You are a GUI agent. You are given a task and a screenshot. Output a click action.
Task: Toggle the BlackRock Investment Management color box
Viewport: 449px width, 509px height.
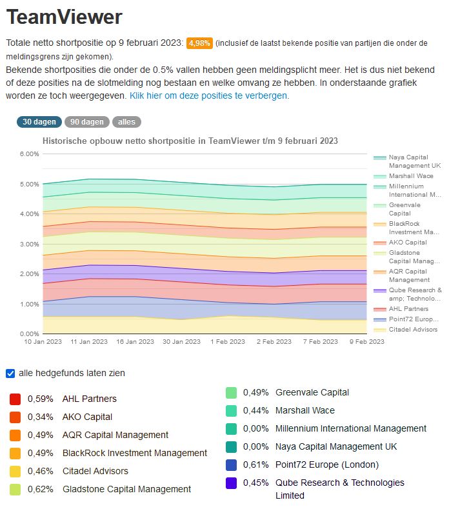pyautogui.click(x=15, y=453)
